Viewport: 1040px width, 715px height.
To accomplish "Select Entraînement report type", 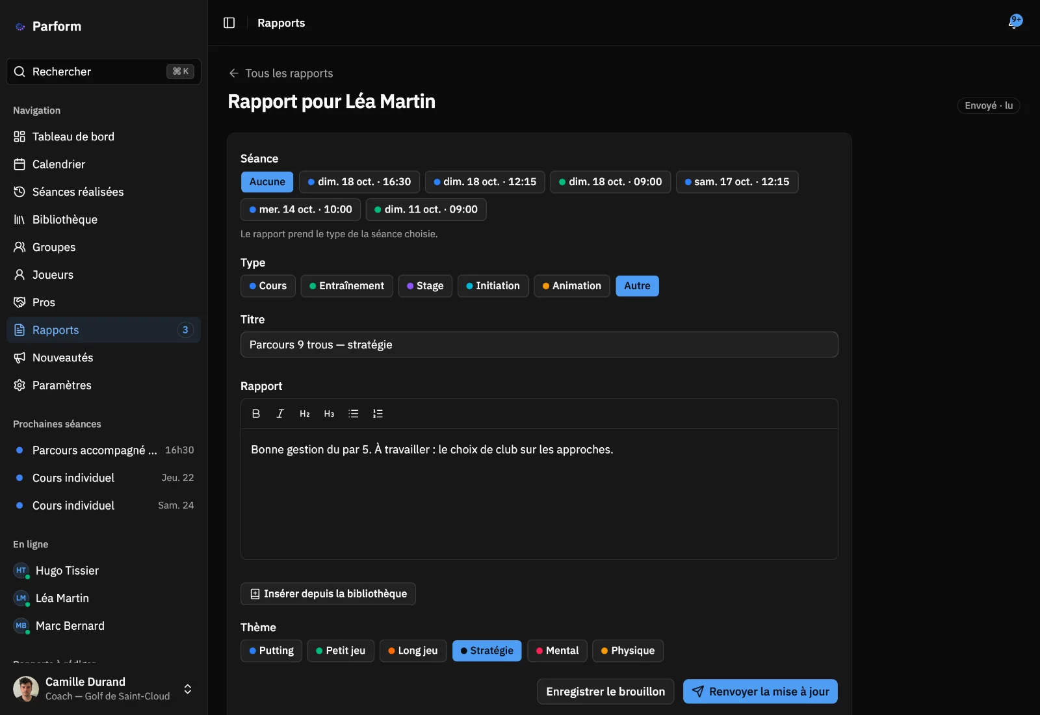I will point(346,286).
